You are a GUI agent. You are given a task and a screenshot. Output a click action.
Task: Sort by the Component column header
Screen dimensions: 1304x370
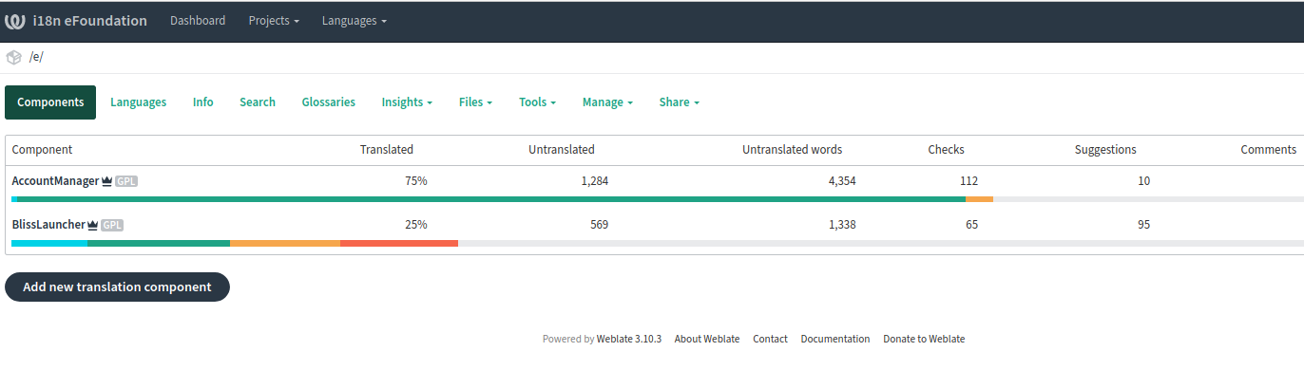point(42,150)
